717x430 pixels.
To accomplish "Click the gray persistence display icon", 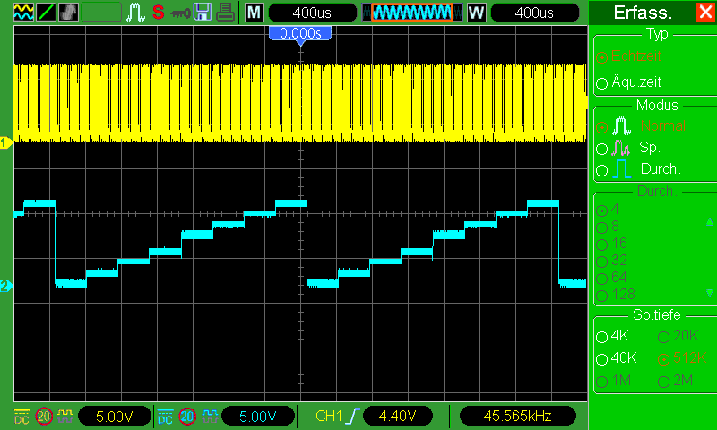I will (68, 13).
